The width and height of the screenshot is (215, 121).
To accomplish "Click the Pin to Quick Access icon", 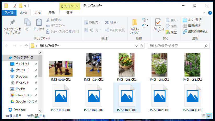I will (12, 22).
